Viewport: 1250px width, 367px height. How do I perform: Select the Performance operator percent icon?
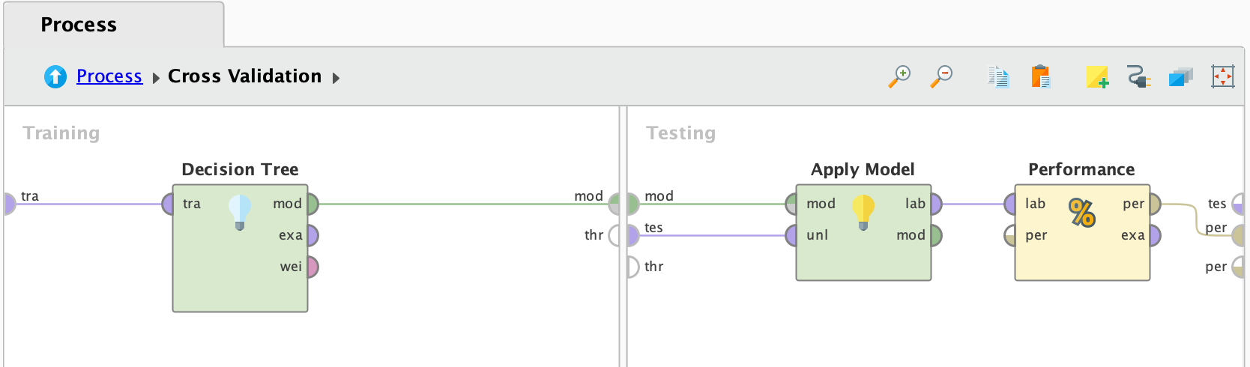tap(1082, 213)
